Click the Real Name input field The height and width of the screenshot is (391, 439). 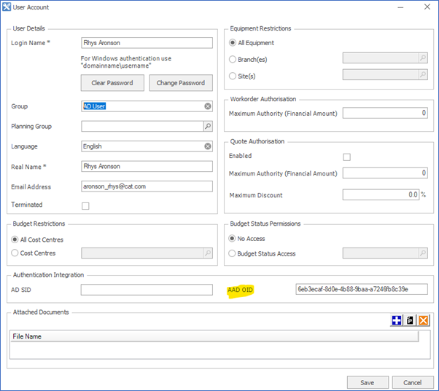(147, 166)
